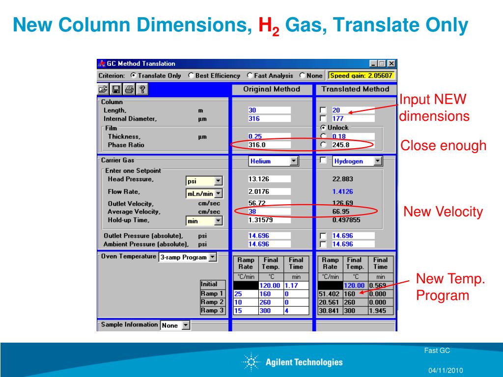503x377 pixels.
Task: Maximize the GC Method Translation window
Action: [382, 63]
